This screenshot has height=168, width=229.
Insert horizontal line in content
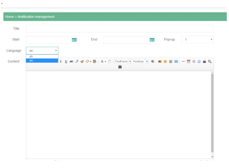coord(183,62)
